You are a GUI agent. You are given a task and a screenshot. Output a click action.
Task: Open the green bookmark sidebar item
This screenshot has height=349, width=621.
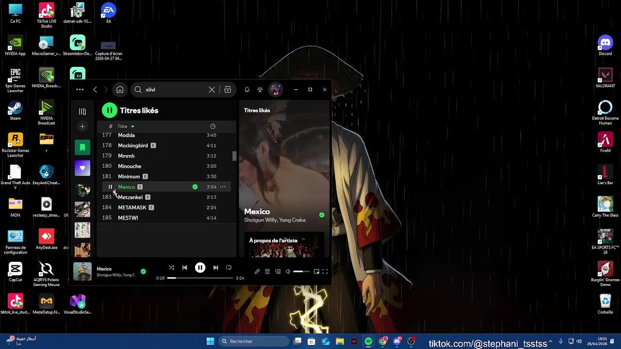click(x=82, y=147)
